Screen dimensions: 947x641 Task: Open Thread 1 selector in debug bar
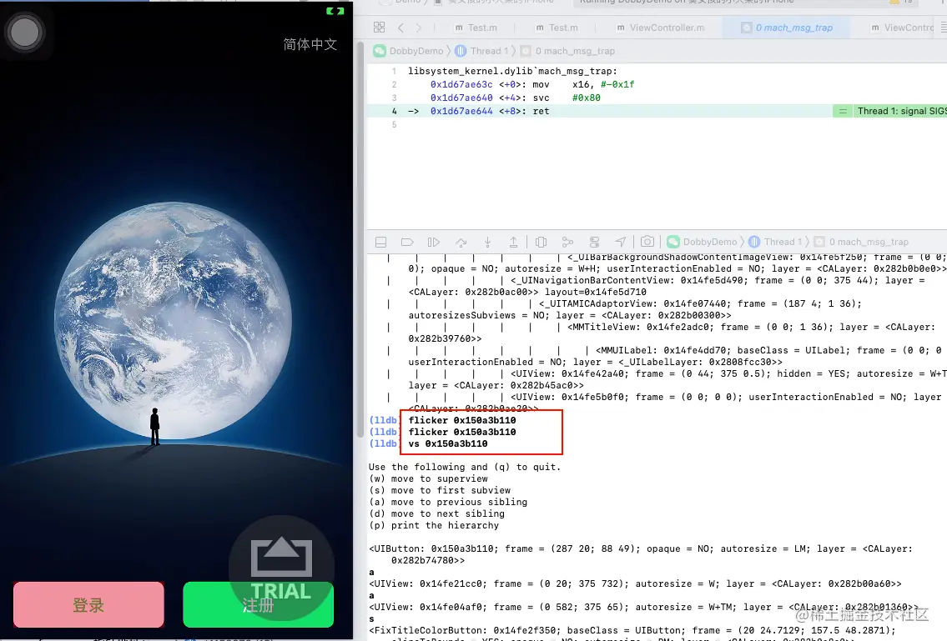(x=783, y=242)
